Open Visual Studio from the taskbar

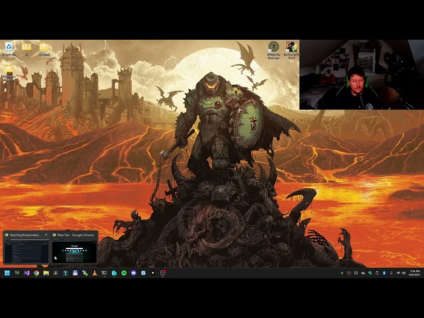[26, 273]
